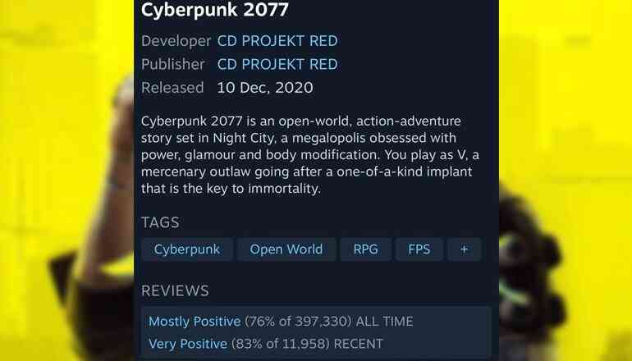Click the Released field label
The image size is (632, 361).
pos(172,88)
